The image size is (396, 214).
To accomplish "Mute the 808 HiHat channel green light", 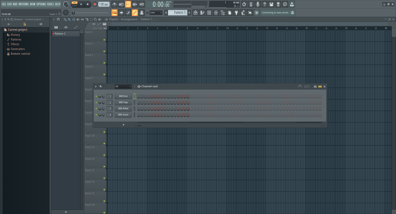I will pos(96,109).
